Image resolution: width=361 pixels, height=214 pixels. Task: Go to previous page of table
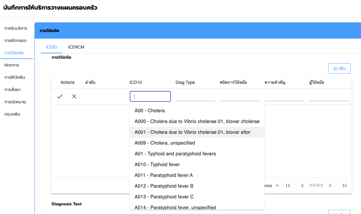(302, 186)
